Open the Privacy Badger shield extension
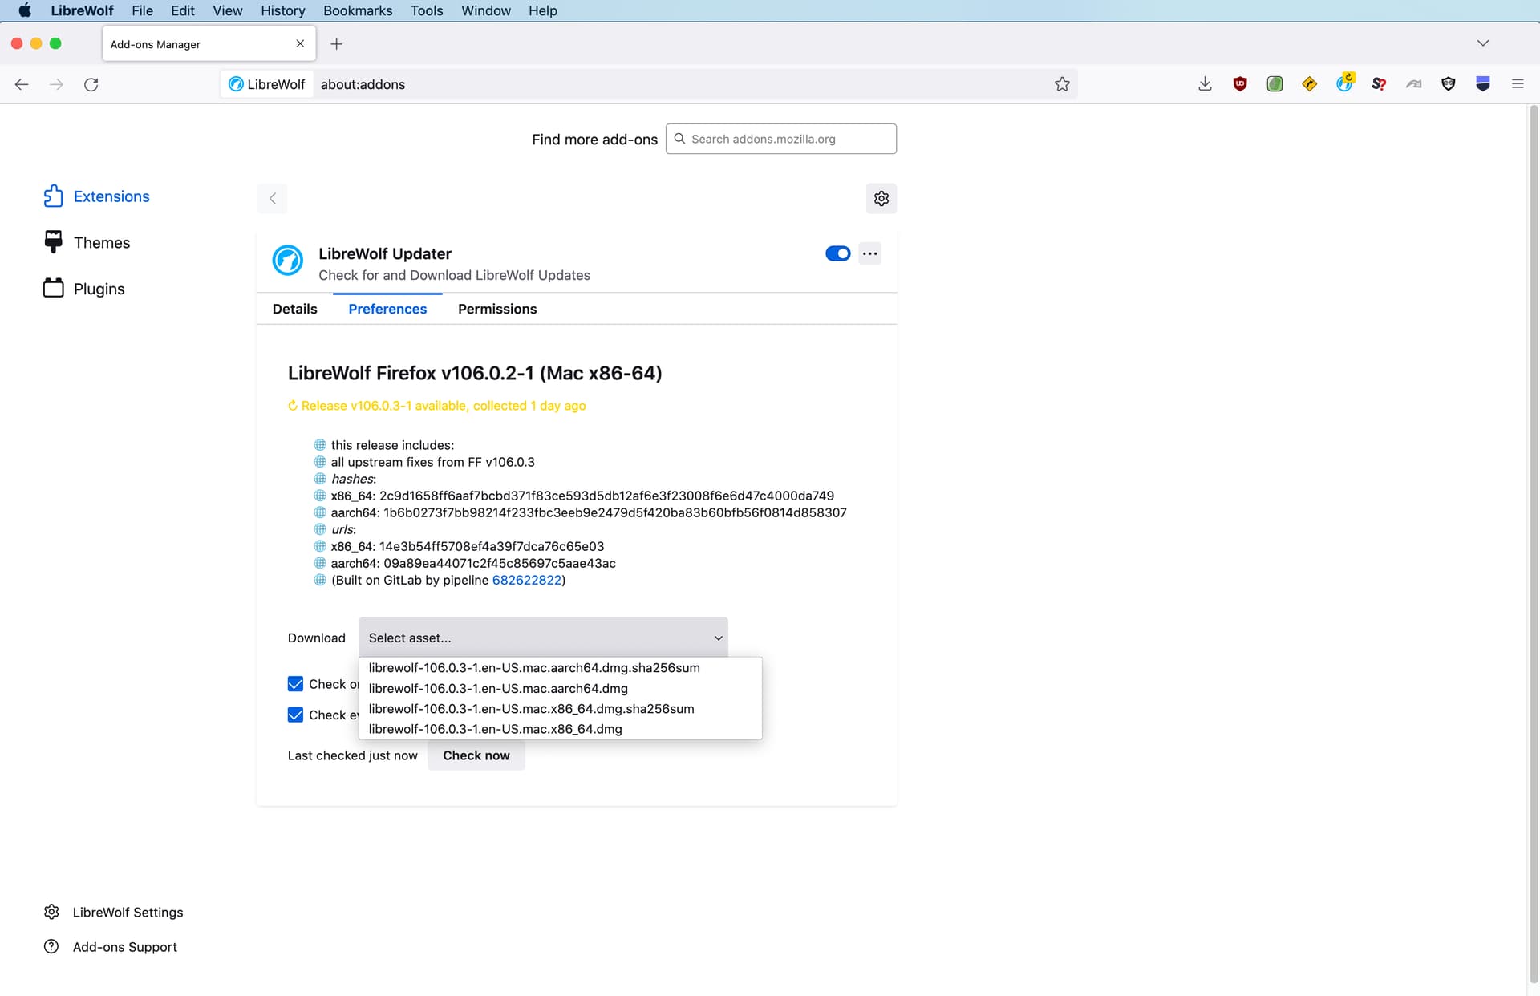 [1449, 84]
